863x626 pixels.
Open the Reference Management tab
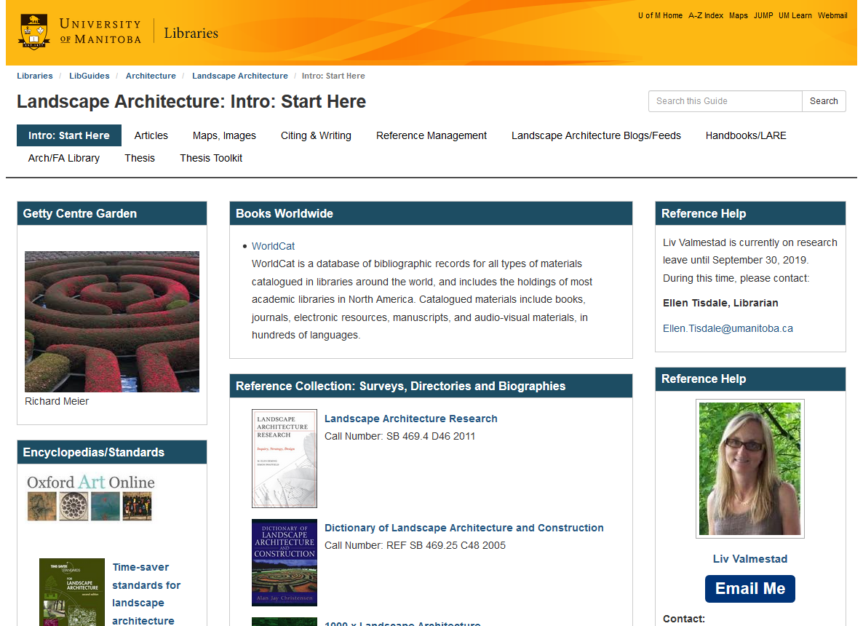pos(431,135)
